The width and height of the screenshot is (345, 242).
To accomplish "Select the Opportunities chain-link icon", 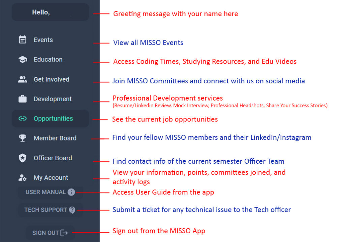I will click(23, 118).
